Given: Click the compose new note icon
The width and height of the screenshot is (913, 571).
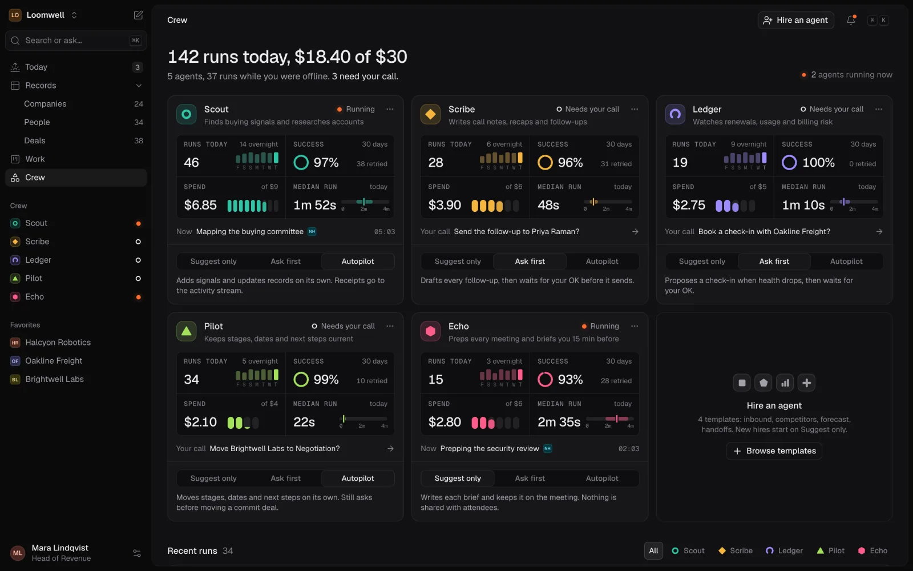Looking at the screenshot, I should 138,15.
